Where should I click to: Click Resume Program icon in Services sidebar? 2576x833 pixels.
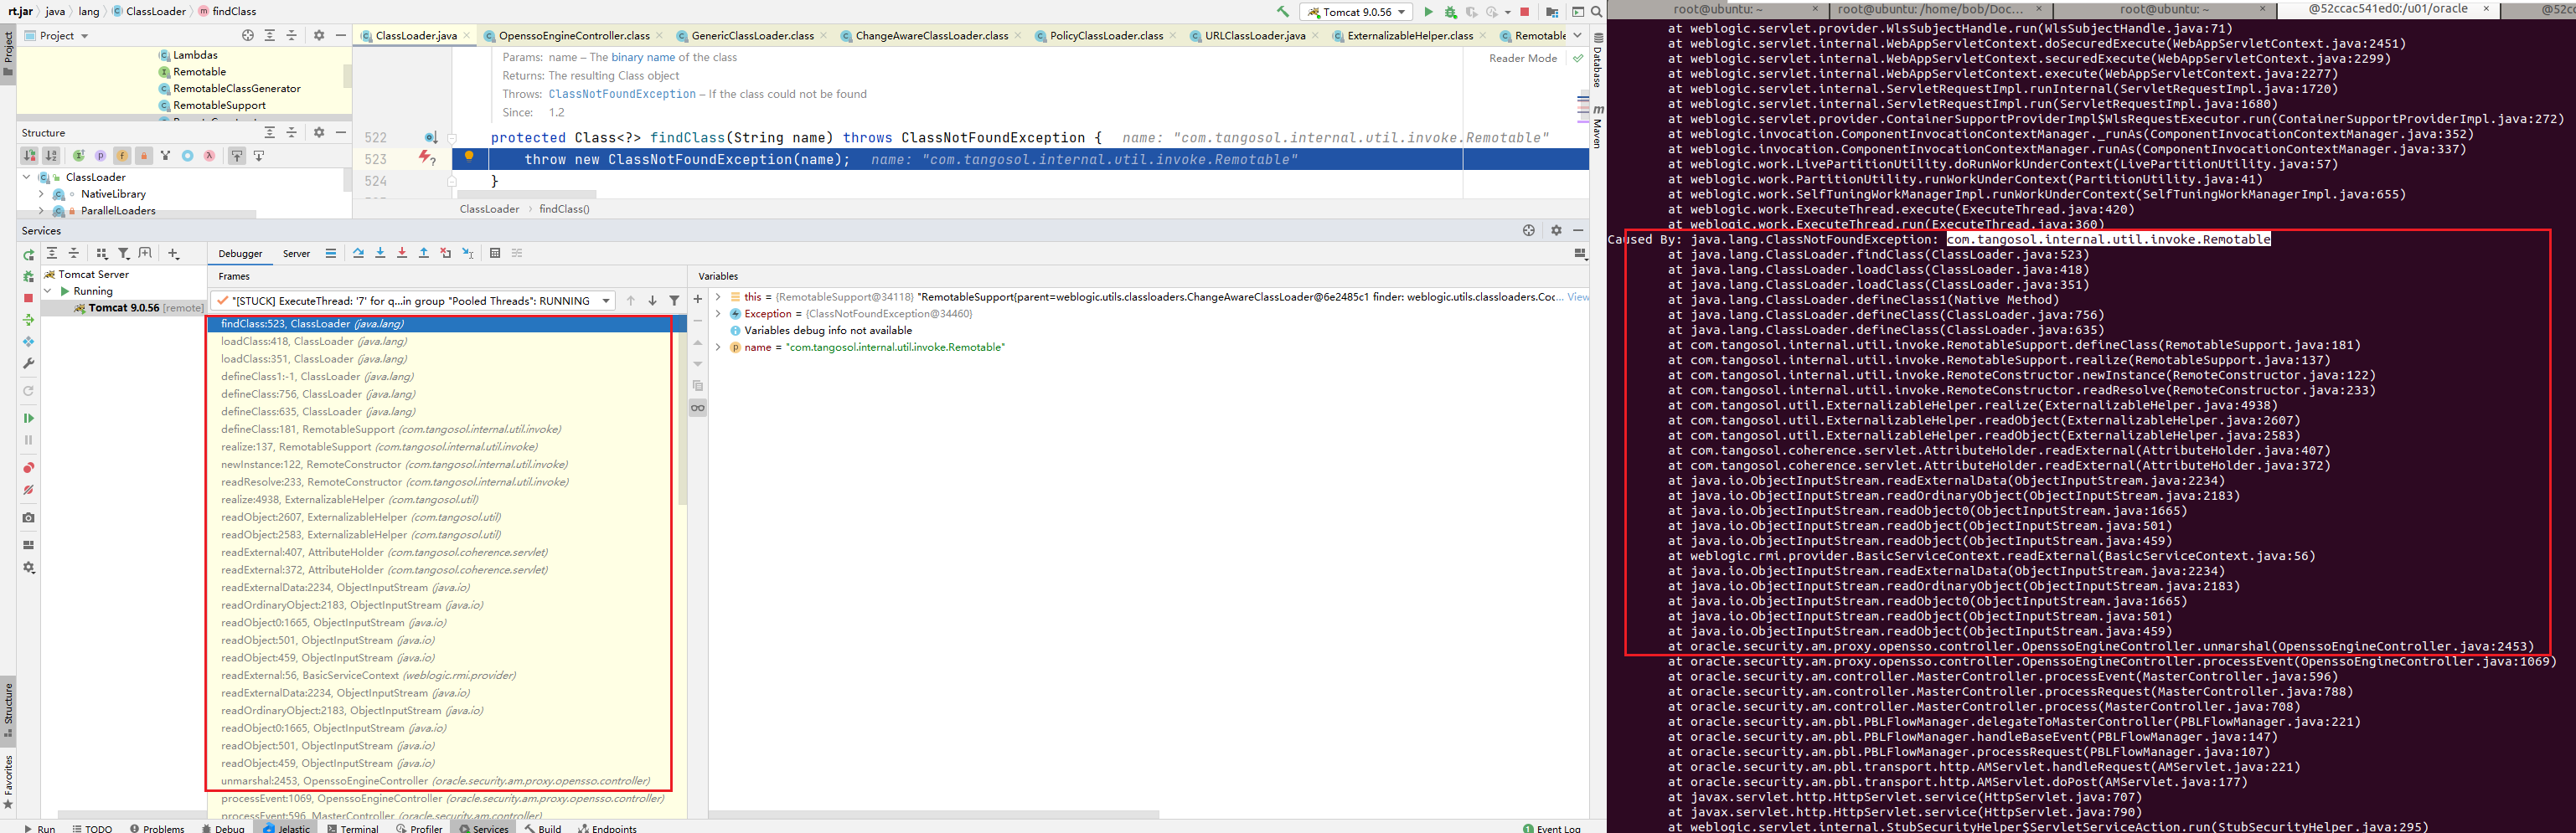pos(28,419)
